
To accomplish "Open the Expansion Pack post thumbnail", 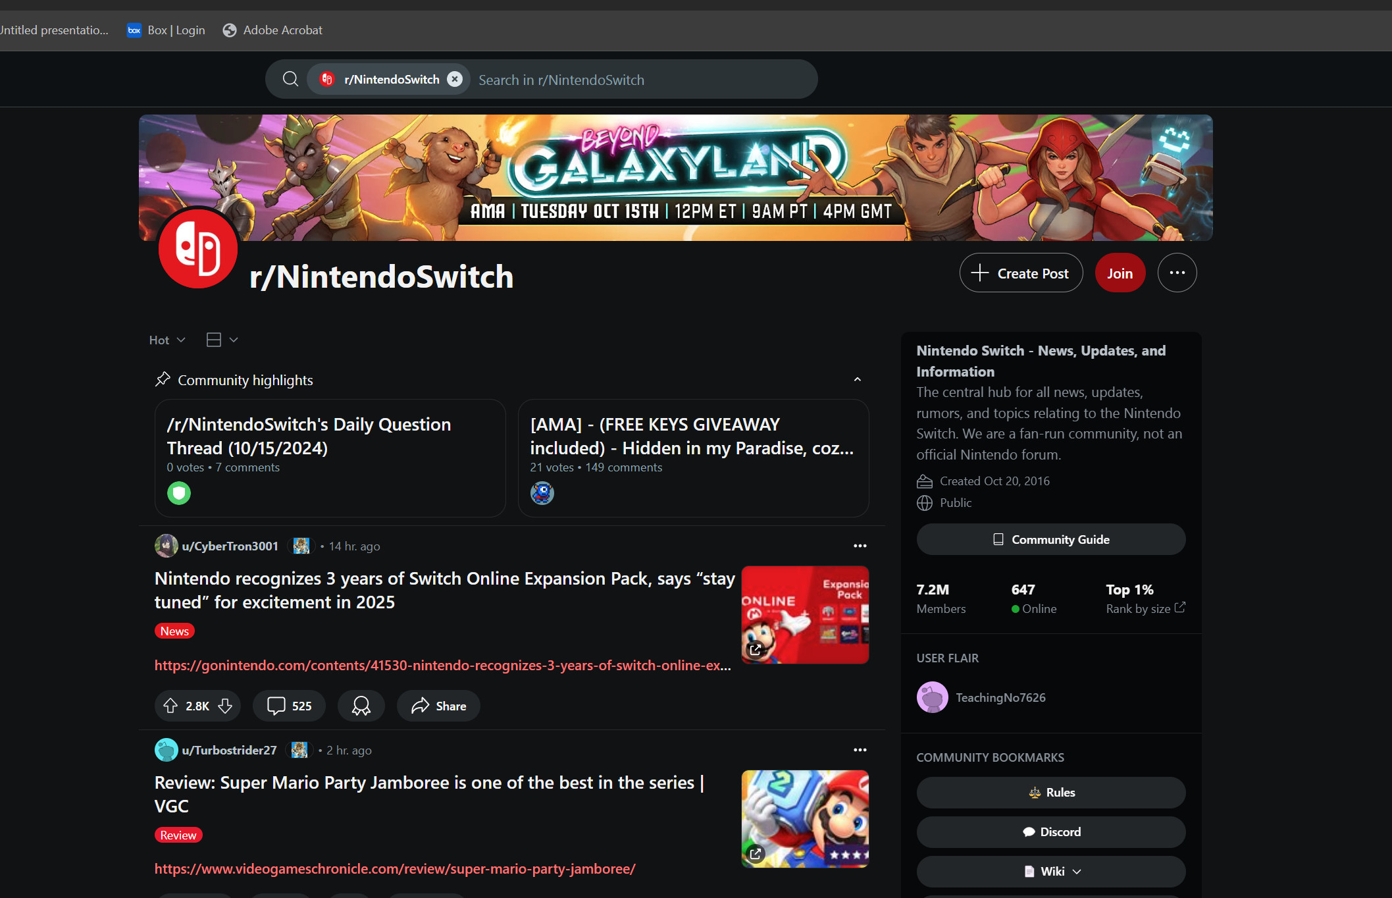I will [805, 615].
